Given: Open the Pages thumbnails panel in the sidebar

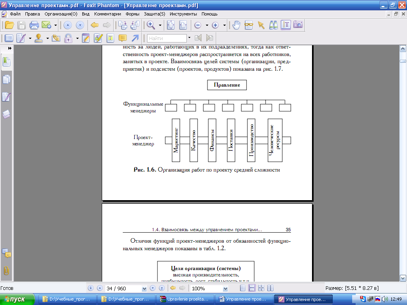Looking at the screenshot, I should point(6,79).
